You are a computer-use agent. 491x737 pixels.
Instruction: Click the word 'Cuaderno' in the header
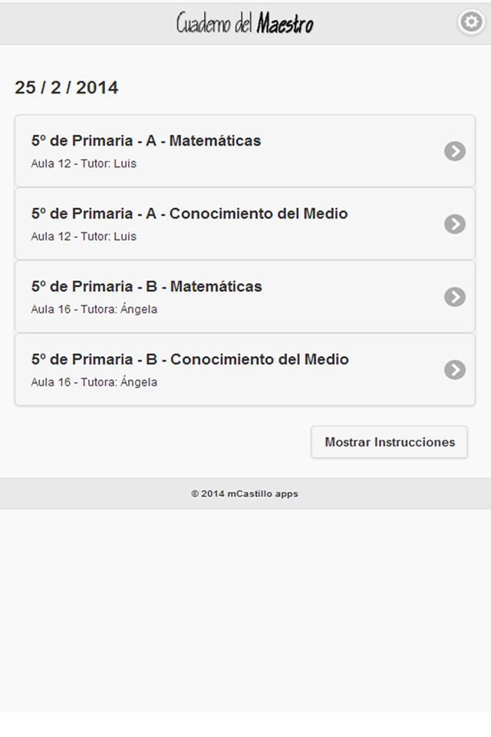click(203, 24)
